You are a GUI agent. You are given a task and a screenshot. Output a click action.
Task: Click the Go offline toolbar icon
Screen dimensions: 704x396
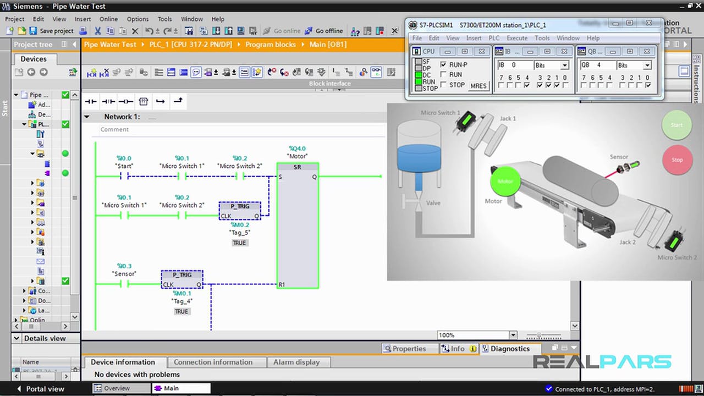point(324,31)
